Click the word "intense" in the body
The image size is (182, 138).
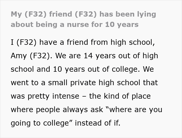point(66,96)
